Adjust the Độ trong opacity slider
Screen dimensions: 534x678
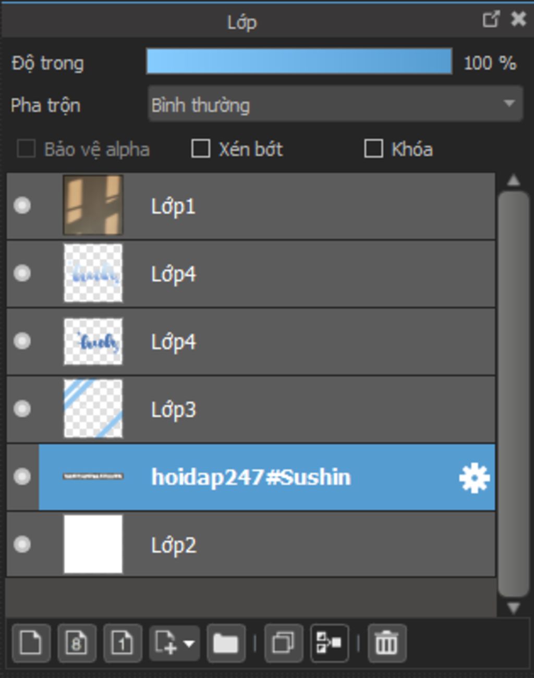(x=299, y=62)
